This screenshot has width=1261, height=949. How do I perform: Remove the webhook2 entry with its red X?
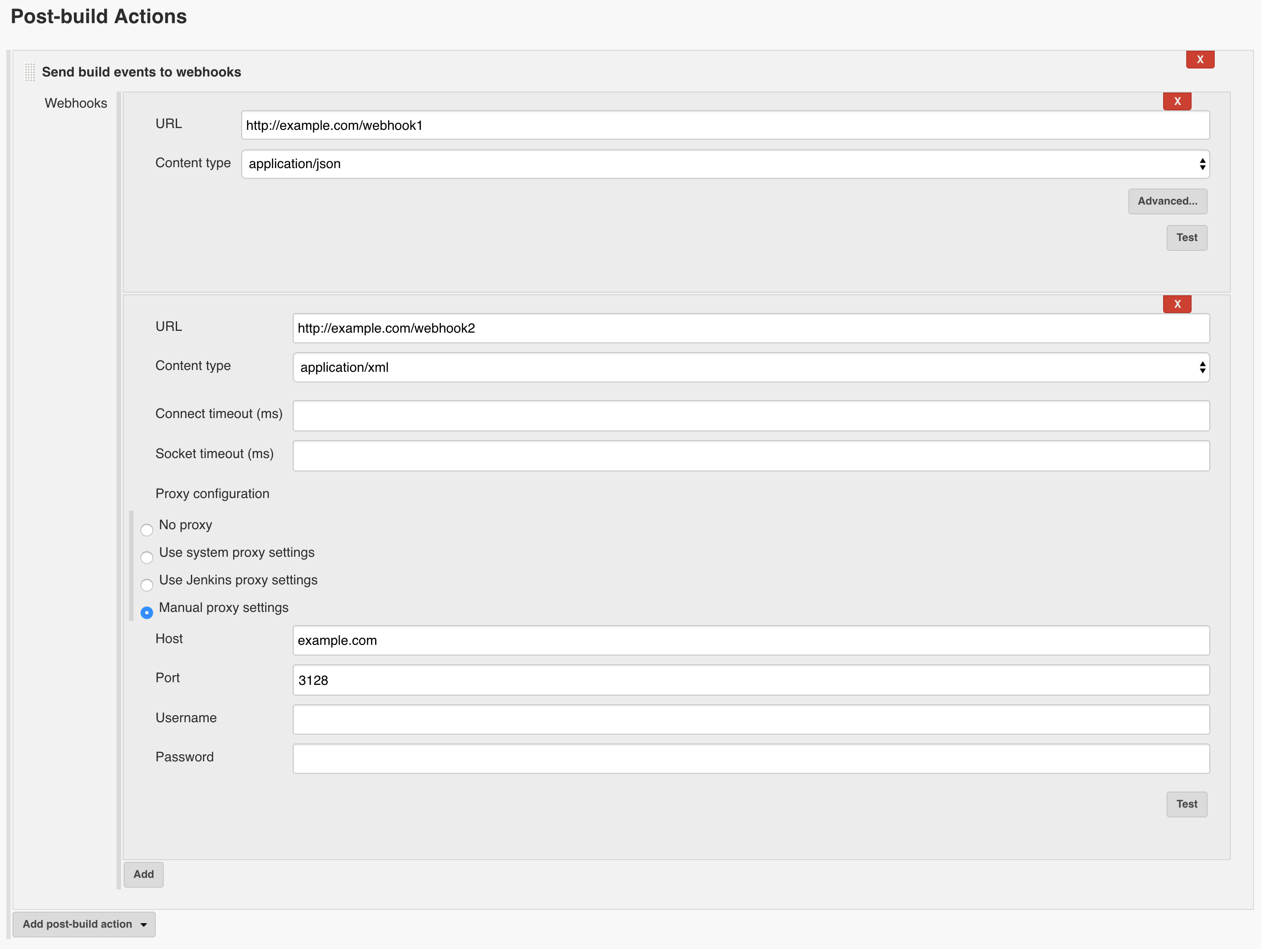coord(1176,304)
